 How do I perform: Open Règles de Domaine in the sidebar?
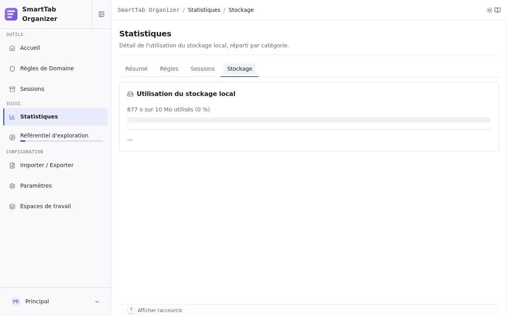click(x=55, y=68)
